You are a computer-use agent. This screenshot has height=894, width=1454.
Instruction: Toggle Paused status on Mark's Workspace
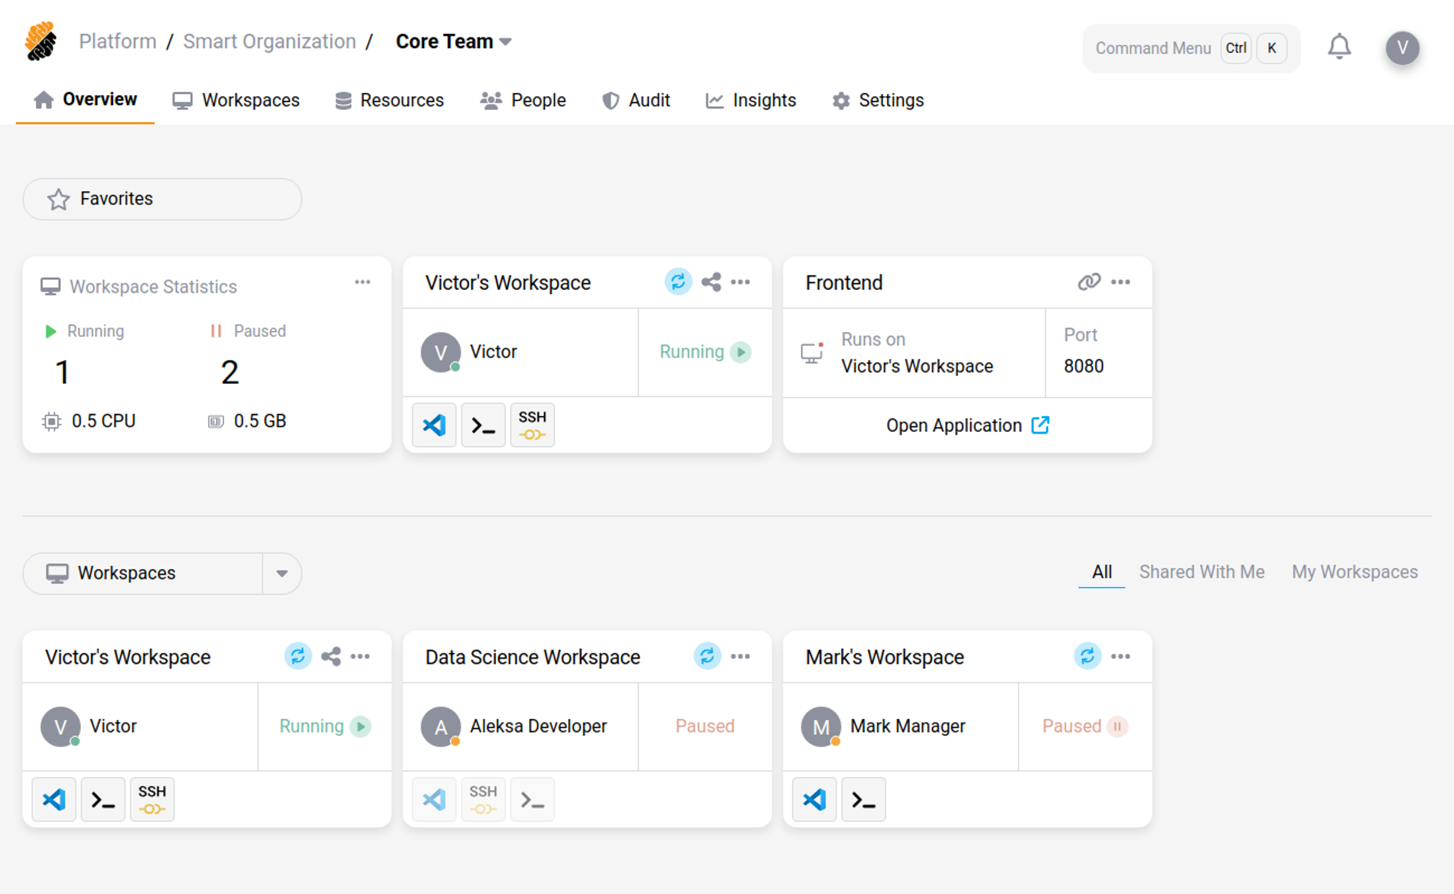tap(1117, 726)
